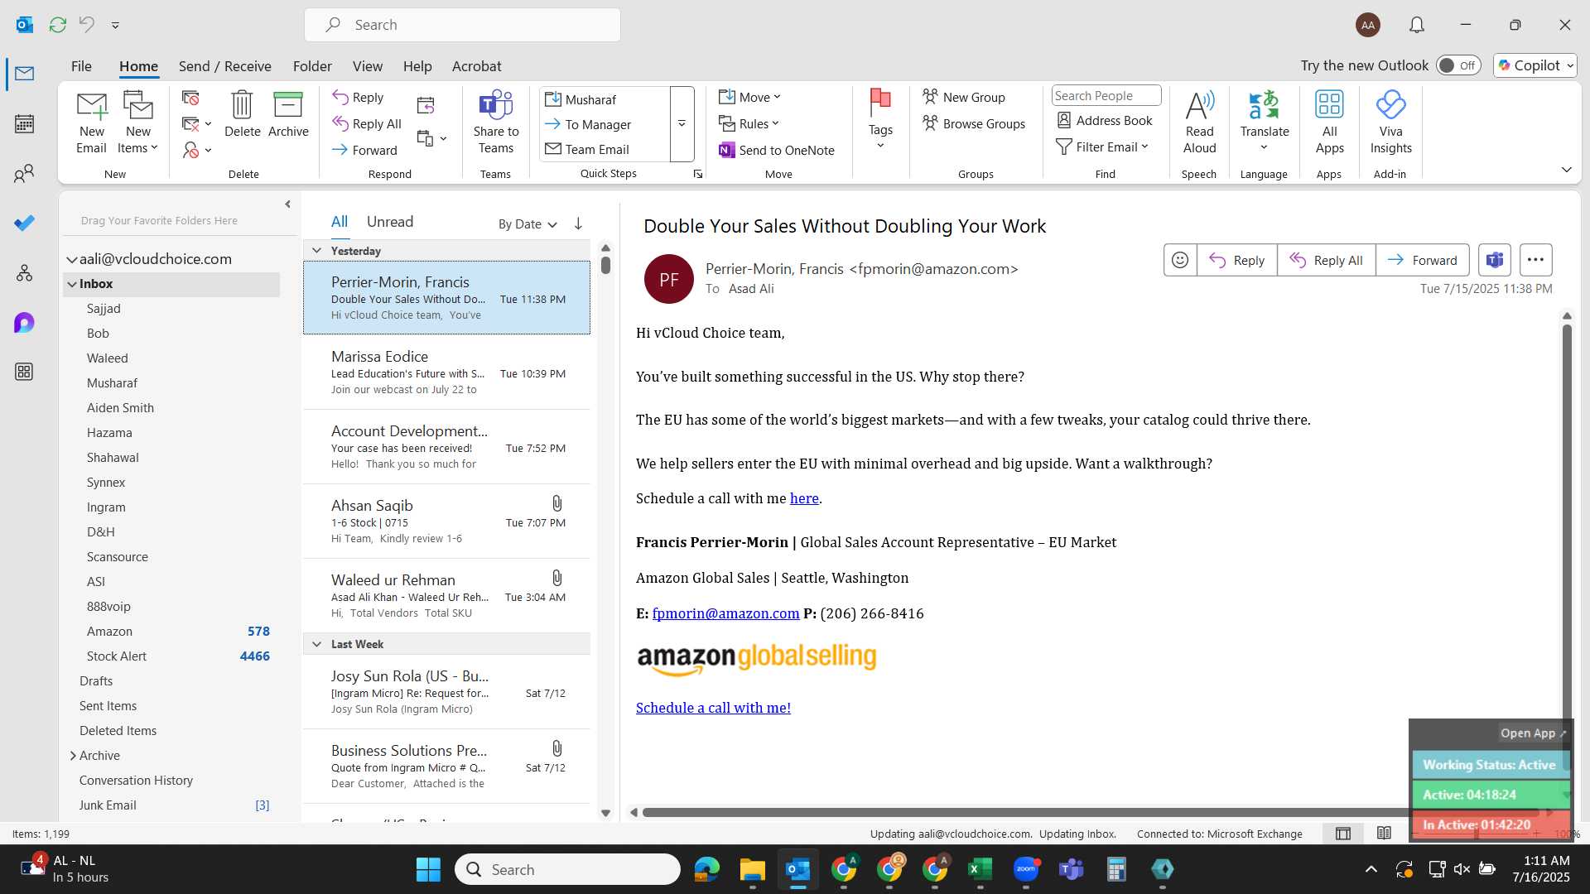Click the Share to Teams icon
The image size is (1590, 894).
(496, 123)
